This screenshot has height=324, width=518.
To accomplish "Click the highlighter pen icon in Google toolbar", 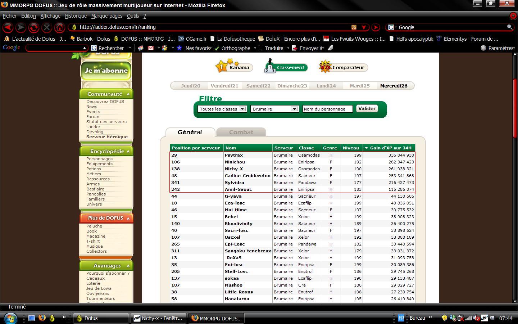I will [x=330, y=48].
